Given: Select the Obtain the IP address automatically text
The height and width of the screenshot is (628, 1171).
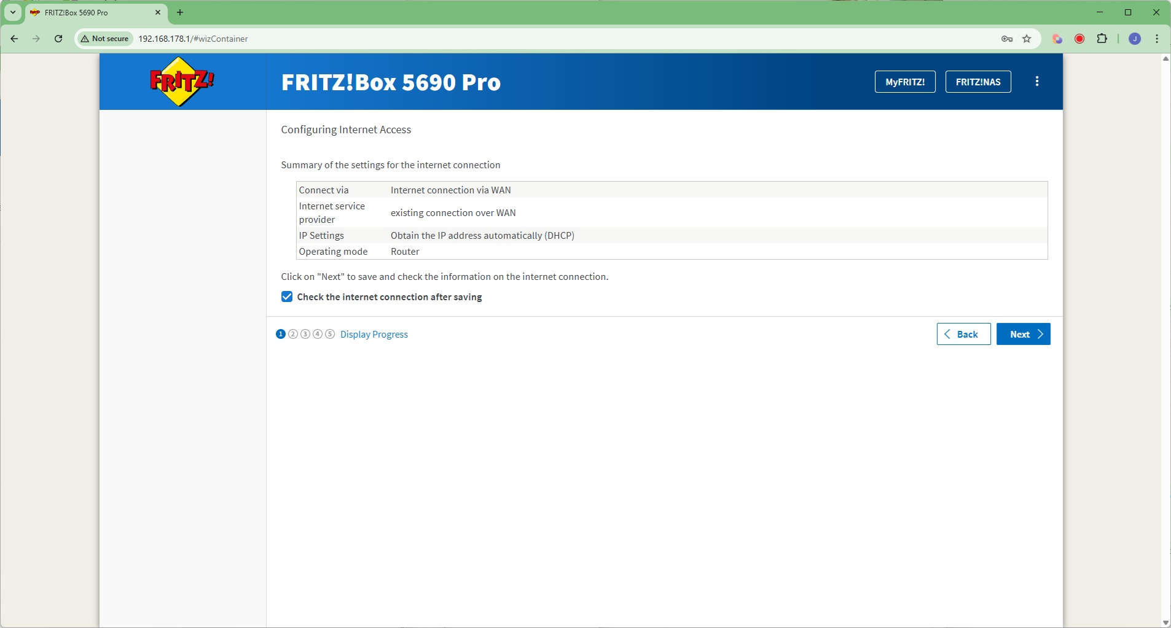Looking at the screenshot, I should point(483,236).
